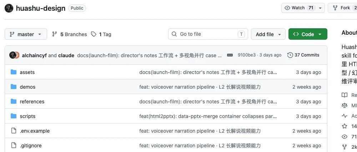Screen dimensions: 357x152
Task: Click the eye icon in Watch button
Action: point(287,8)
